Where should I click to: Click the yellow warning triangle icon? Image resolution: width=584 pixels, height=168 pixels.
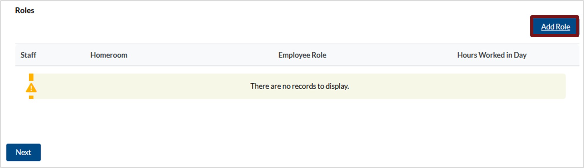(x=31, y=88)
